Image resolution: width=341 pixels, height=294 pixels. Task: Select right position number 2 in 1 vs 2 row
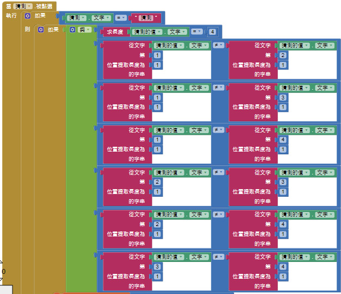[283, 55]
